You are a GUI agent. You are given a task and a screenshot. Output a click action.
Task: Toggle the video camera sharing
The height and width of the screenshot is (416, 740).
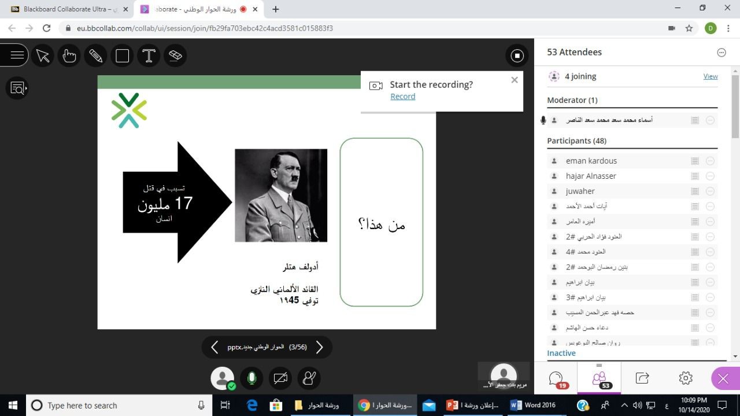(x=280, y=378)
